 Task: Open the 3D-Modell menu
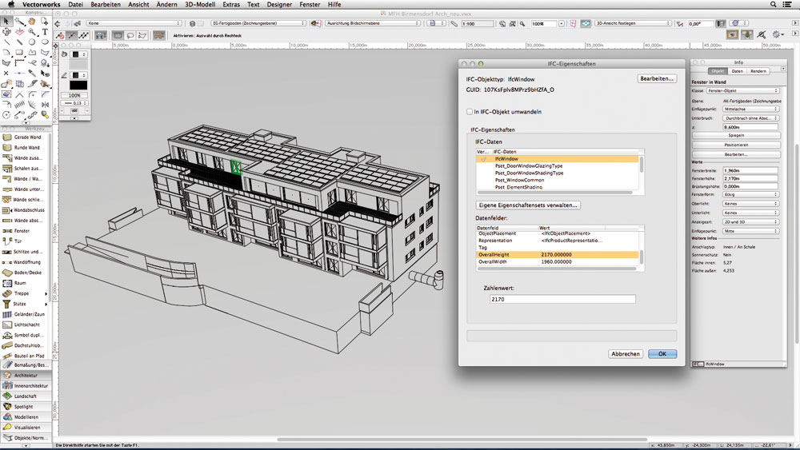tap(200, 5)
